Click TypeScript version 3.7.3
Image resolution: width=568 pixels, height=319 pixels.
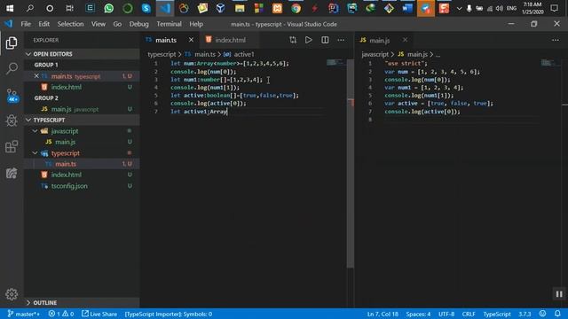525,314
